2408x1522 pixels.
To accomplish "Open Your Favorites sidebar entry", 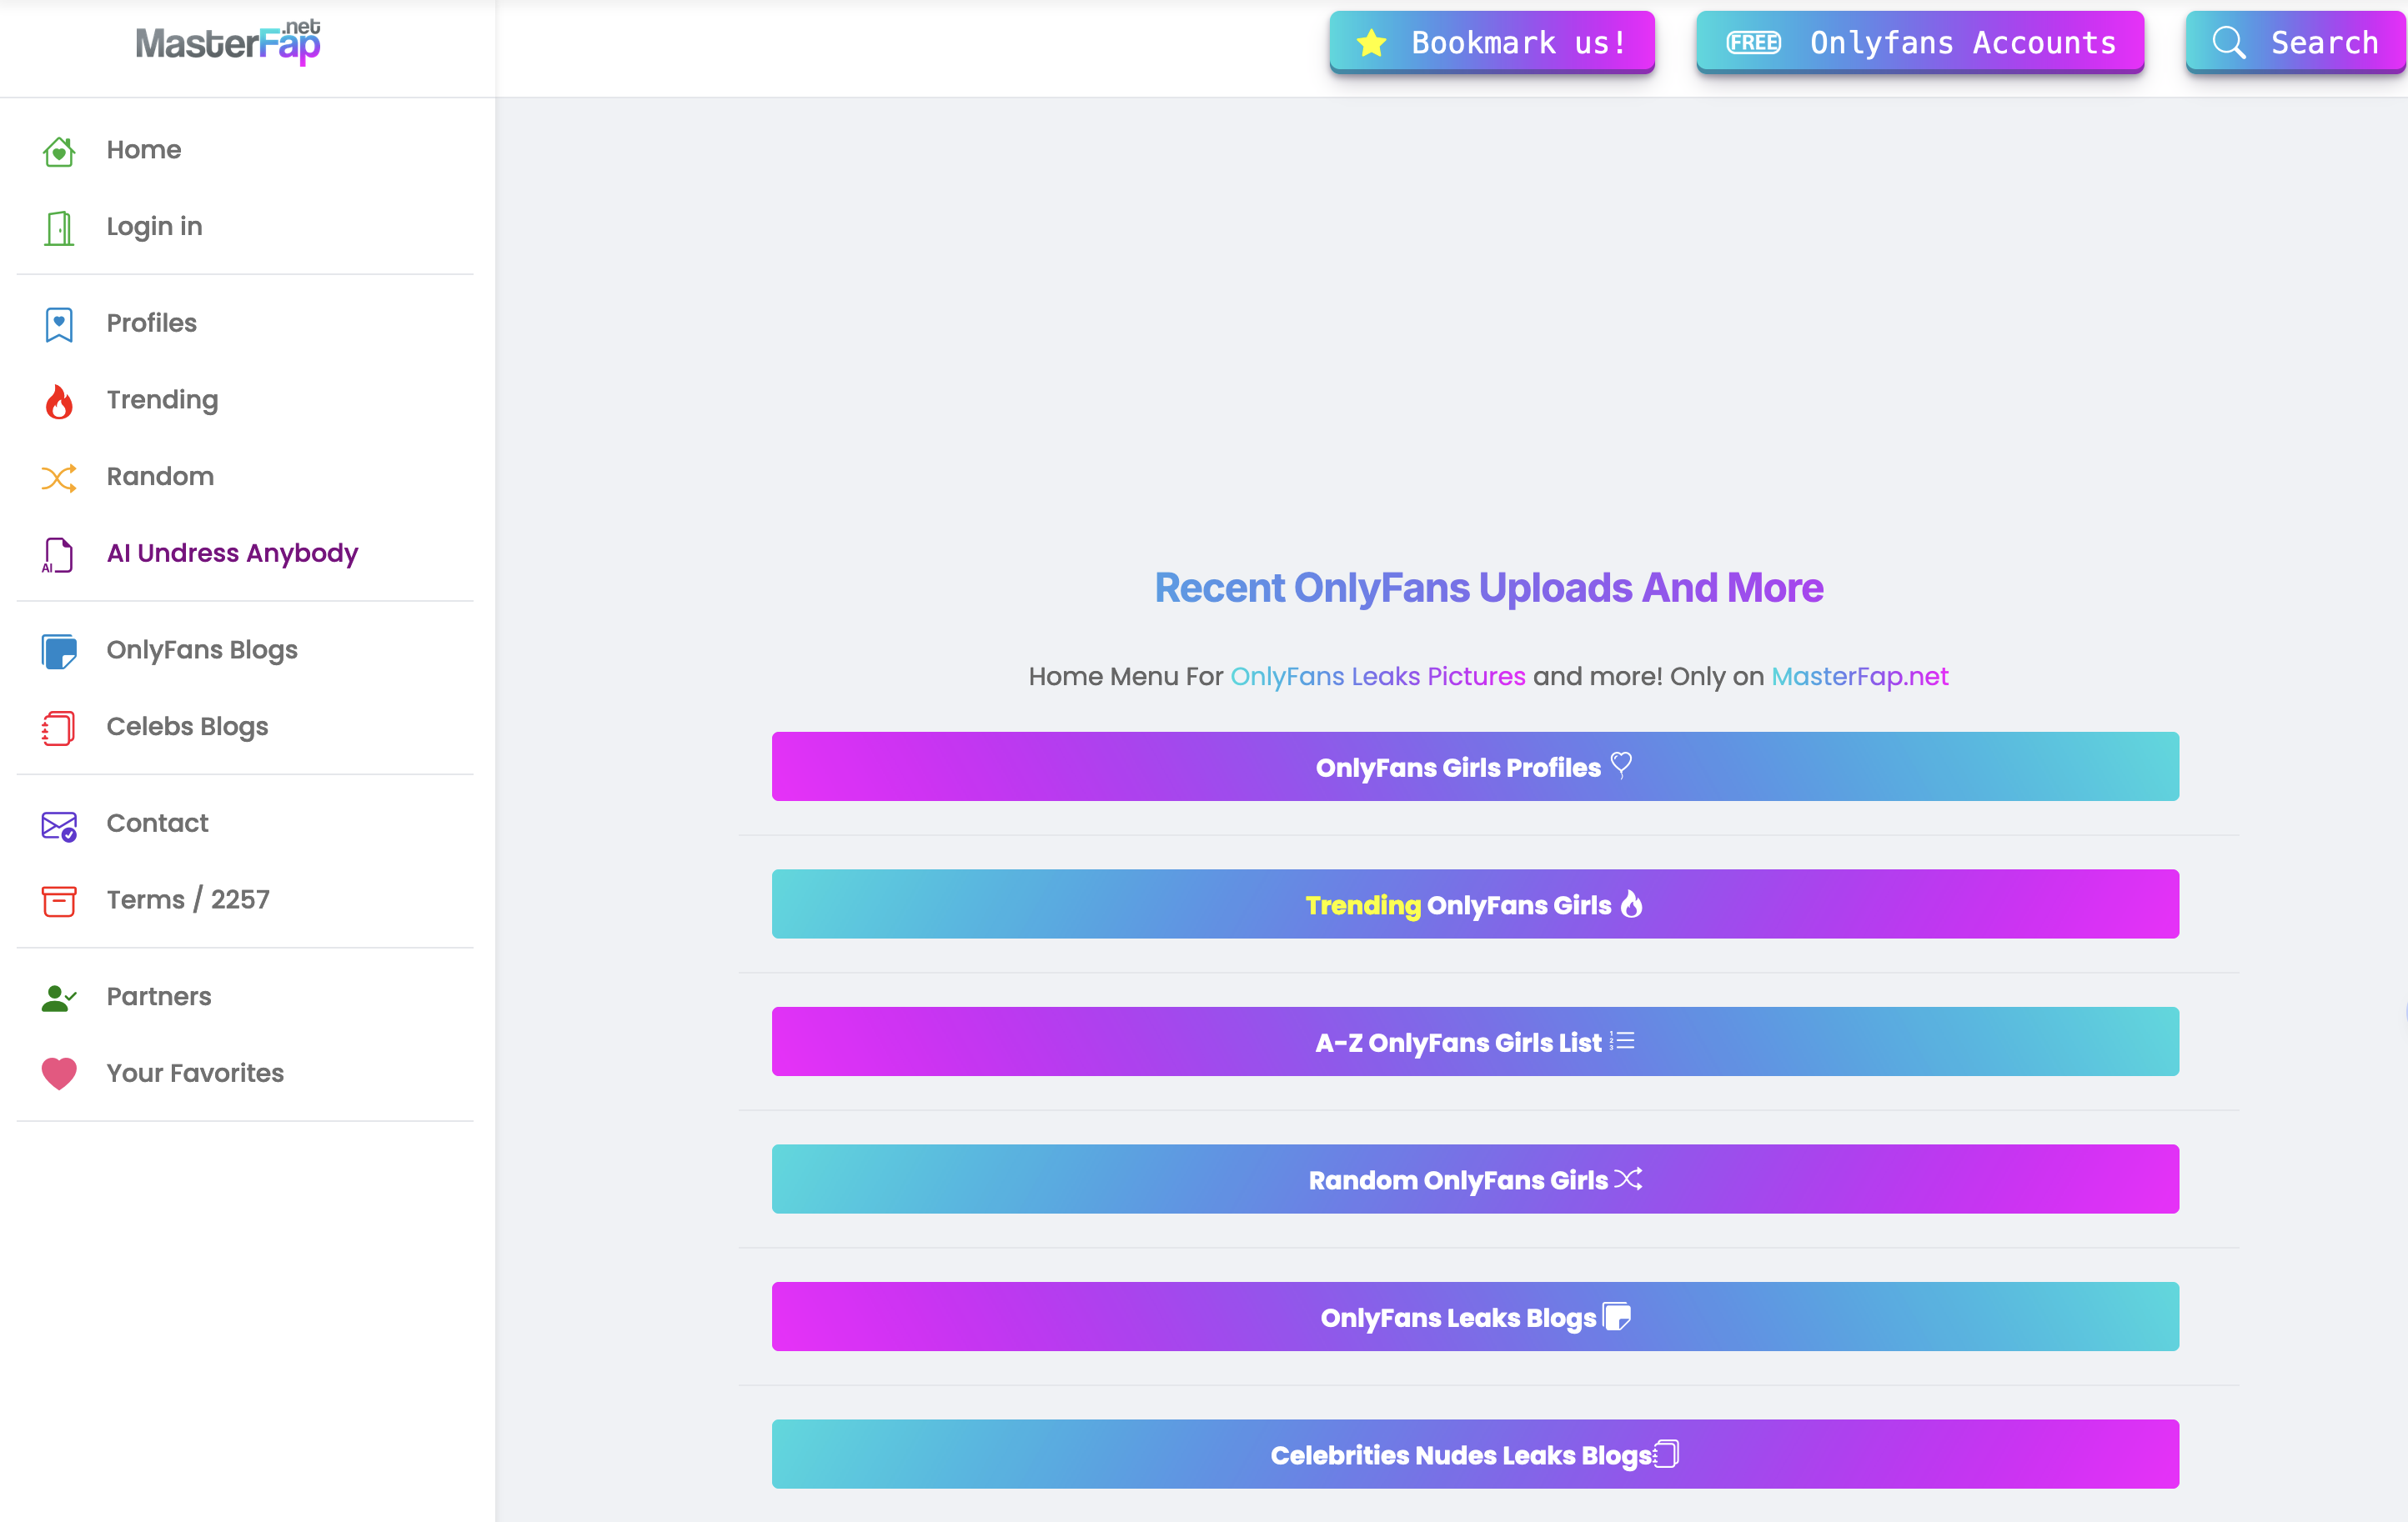I will (x=195, y=1072).
